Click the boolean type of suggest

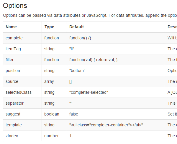click(x=52, y=114)
